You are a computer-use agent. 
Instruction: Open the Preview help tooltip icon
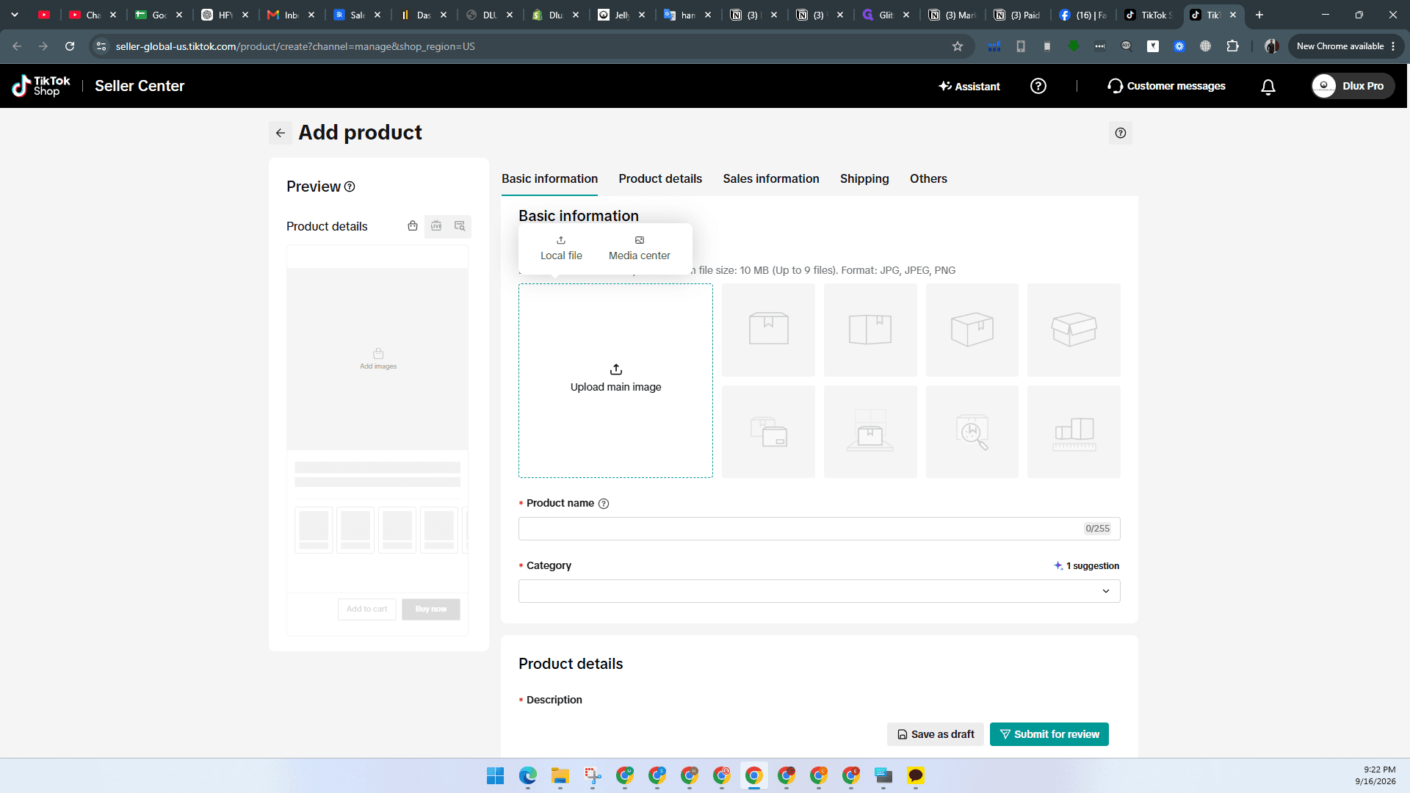[350, 187]
